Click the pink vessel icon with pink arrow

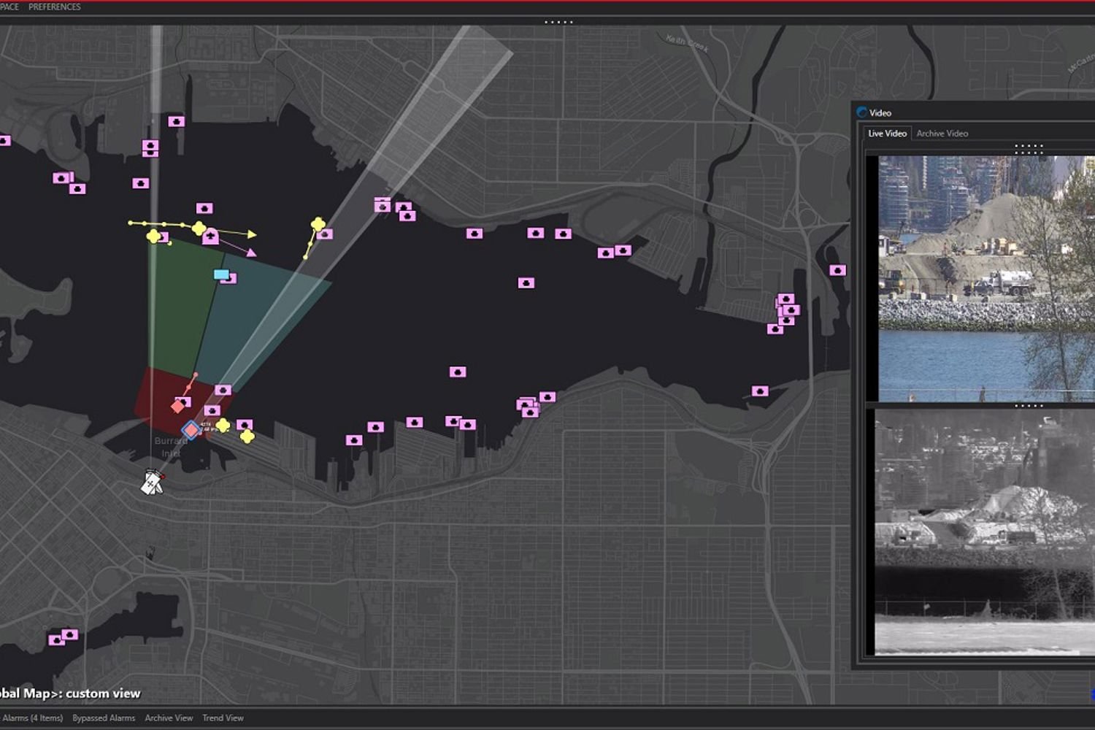coord(211,237)
